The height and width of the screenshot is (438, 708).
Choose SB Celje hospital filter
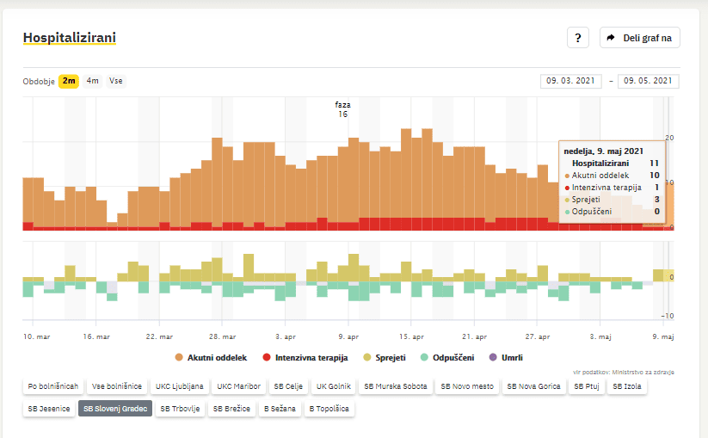coord(289,386)
